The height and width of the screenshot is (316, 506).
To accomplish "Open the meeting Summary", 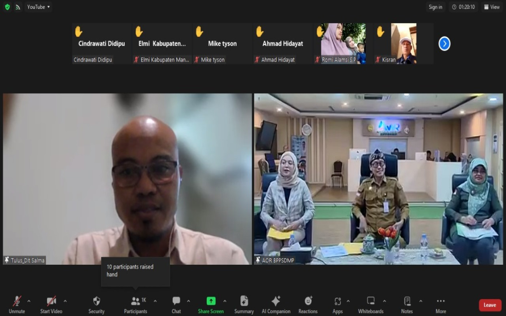I will point(244,304).
